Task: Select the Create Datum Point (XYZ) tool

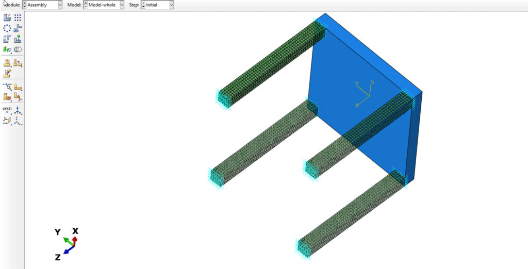Action: [x=7, y=110]
